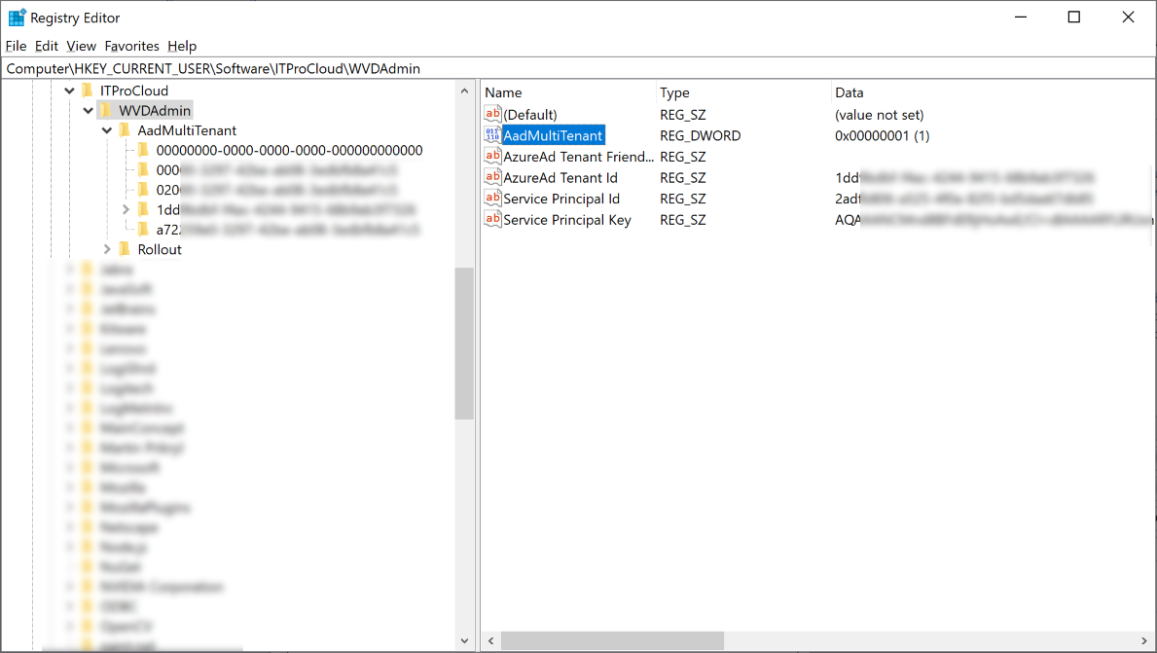Click the registry path address bar
Image resolution: width=1157 pixels, height=653 pixels.
click(x=578, y=69)
